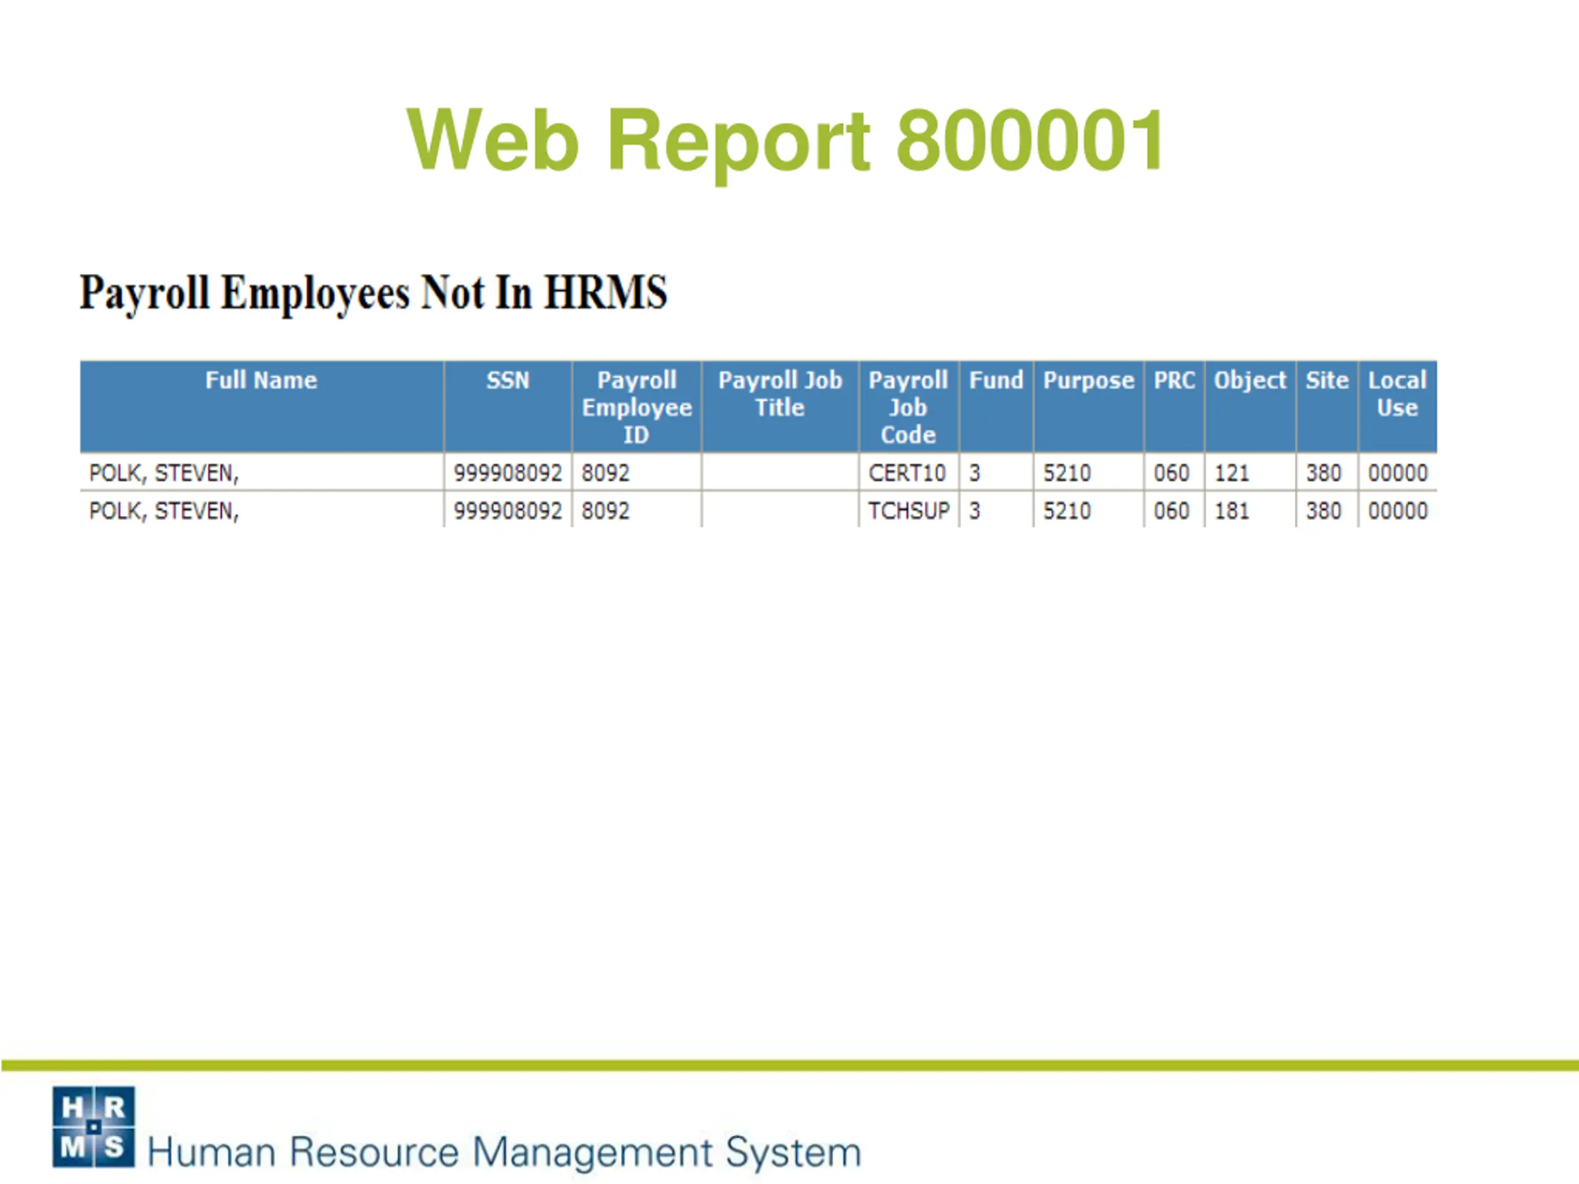Click object code 181

[x=1231, y=510]
